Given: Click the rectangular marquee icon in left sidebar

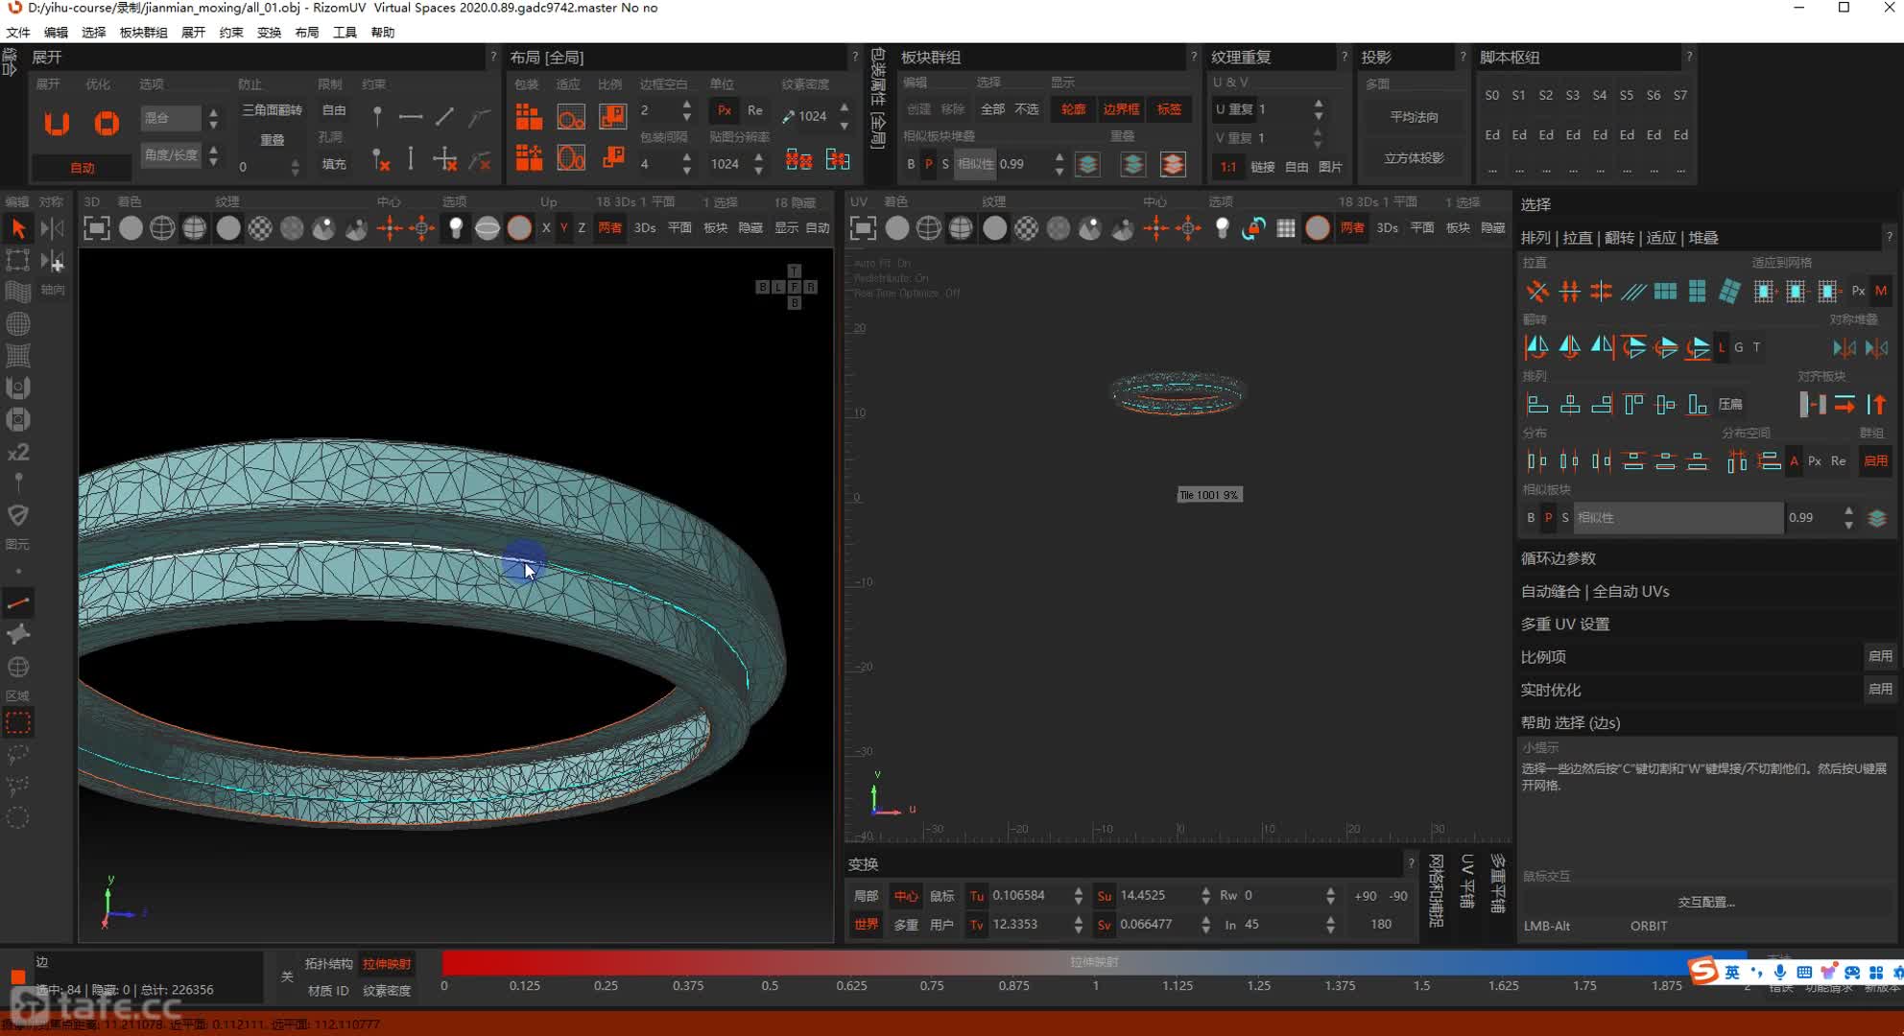Looking at the screenshot, I should tap(18, 722).
